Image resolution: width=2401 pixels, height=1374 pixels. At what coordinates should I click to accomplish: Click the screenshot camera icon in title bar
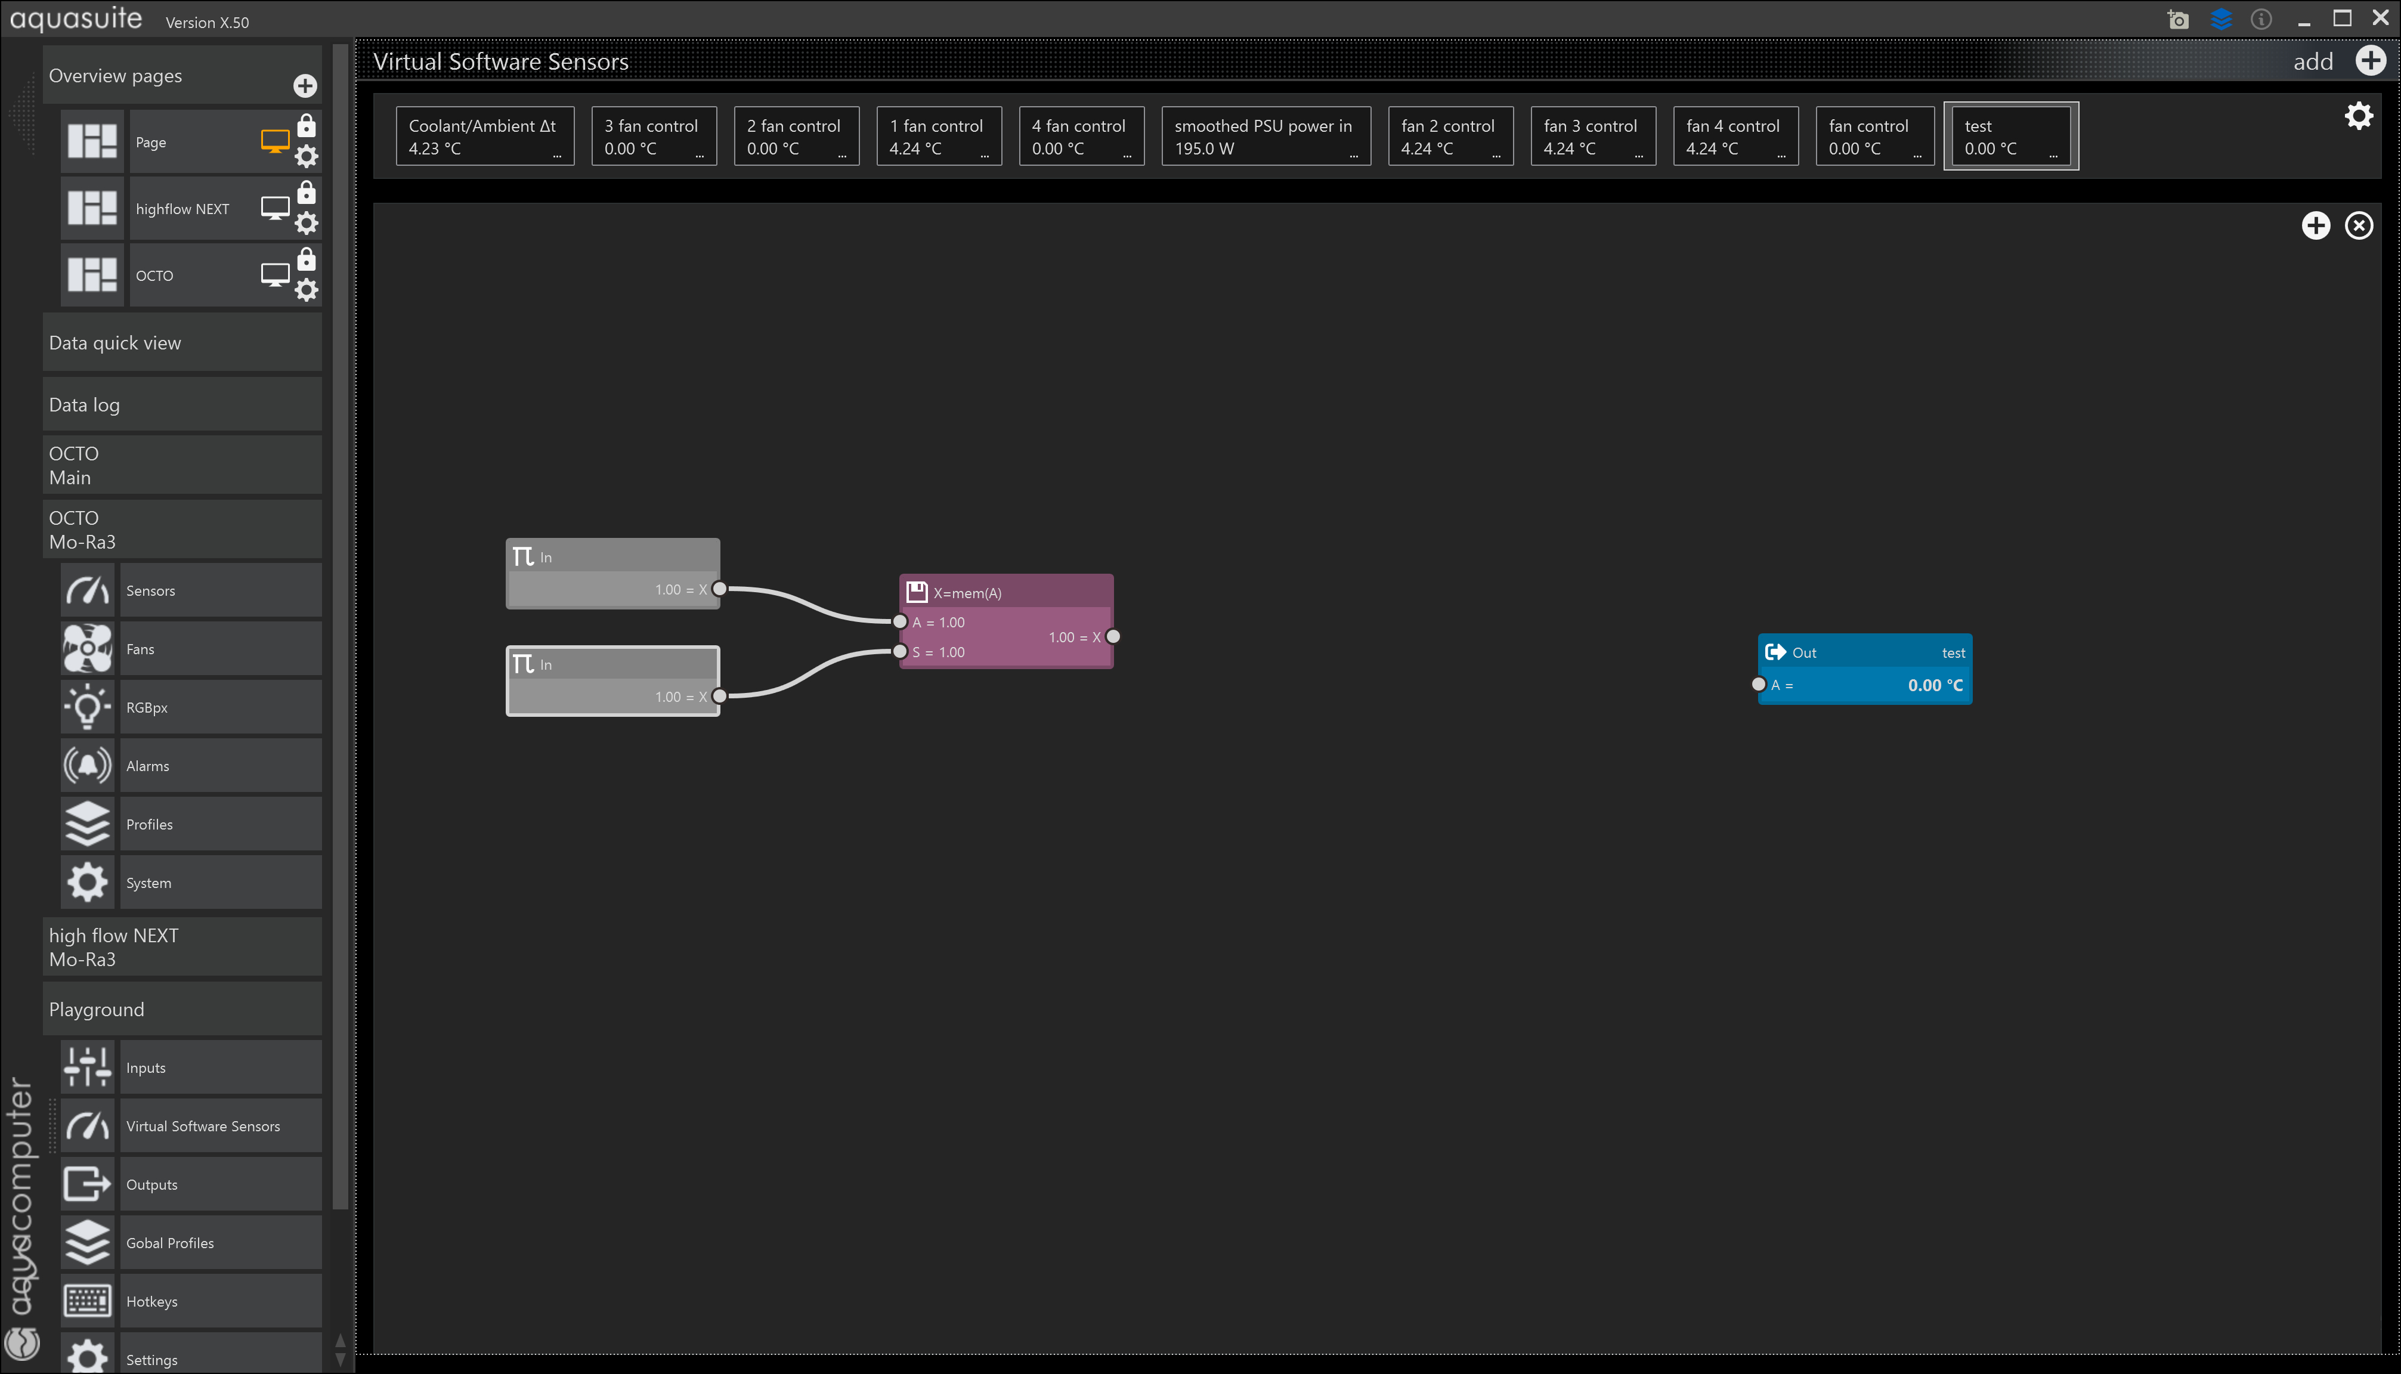[x=2177, y=20]
